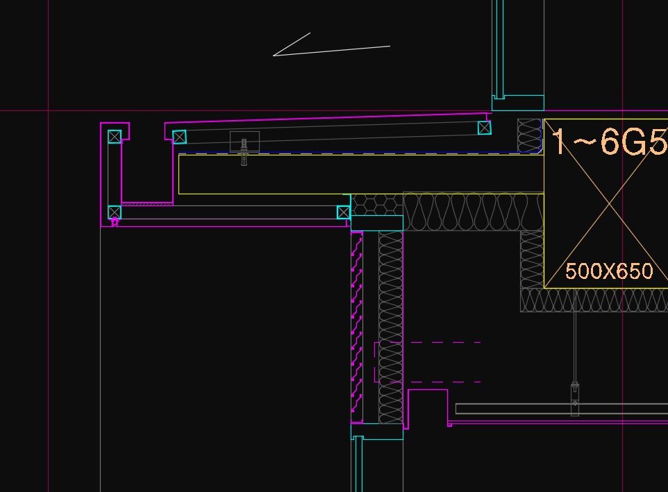The width and height of the screenshot is (668, 492).
Task: Click the dashed magenta rectangle outline
Action: (427, 362)
